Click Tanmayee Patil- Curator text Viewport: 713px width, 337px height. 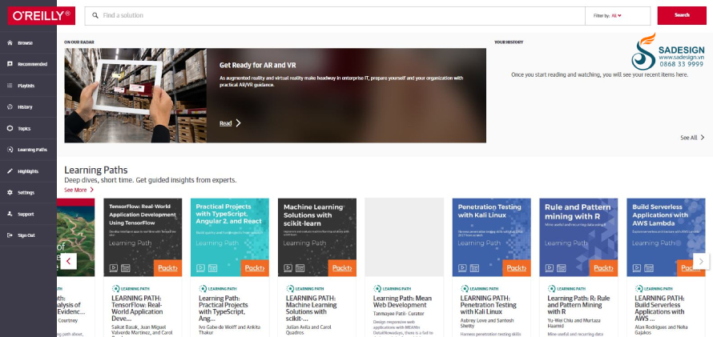click(x=398, y=314)
